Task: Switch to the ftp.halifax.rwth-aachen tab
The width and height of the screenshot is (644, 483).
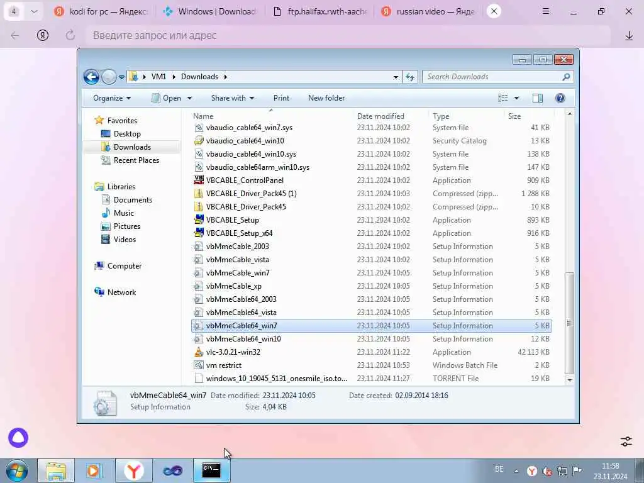Action: 320,11
